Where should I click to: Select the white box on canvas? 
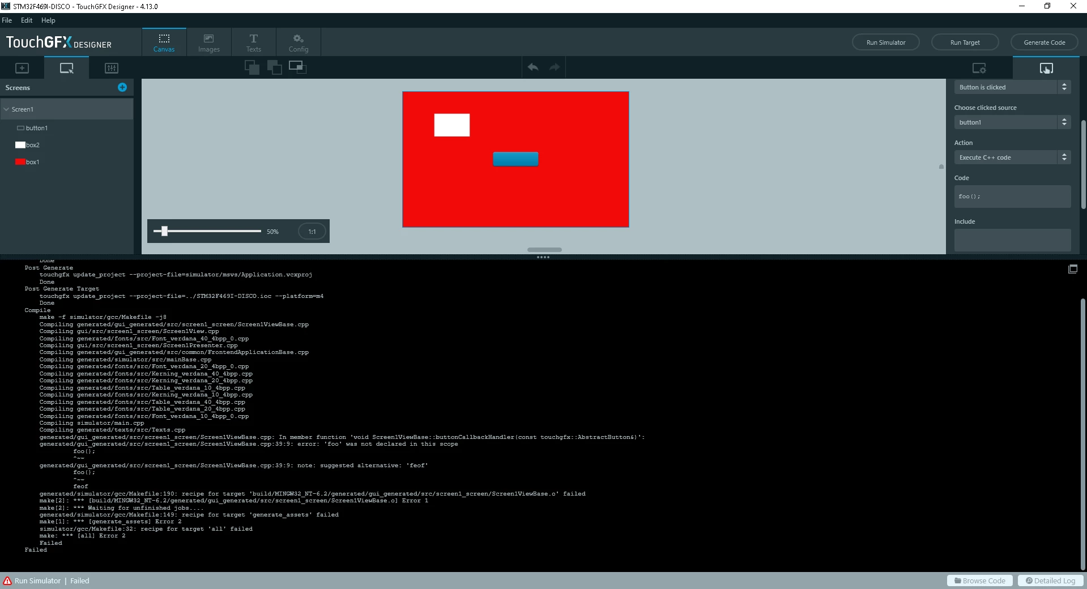[x=451, y=125]
